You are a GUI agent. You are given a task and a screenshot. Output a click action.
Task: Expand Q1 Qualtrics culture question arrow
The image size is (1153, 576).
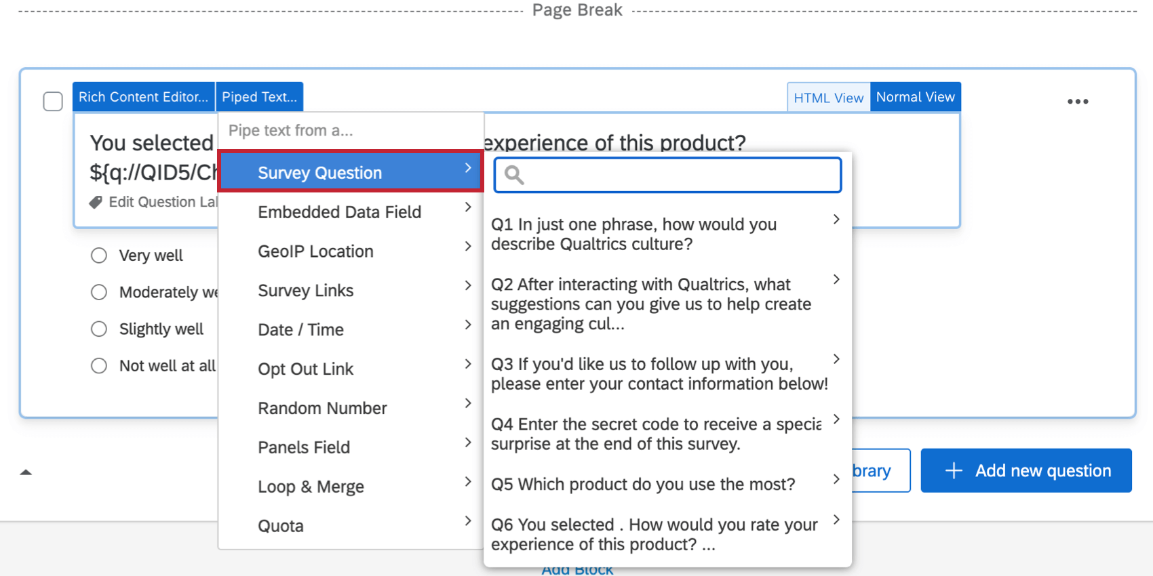click(x=836, y=220)
